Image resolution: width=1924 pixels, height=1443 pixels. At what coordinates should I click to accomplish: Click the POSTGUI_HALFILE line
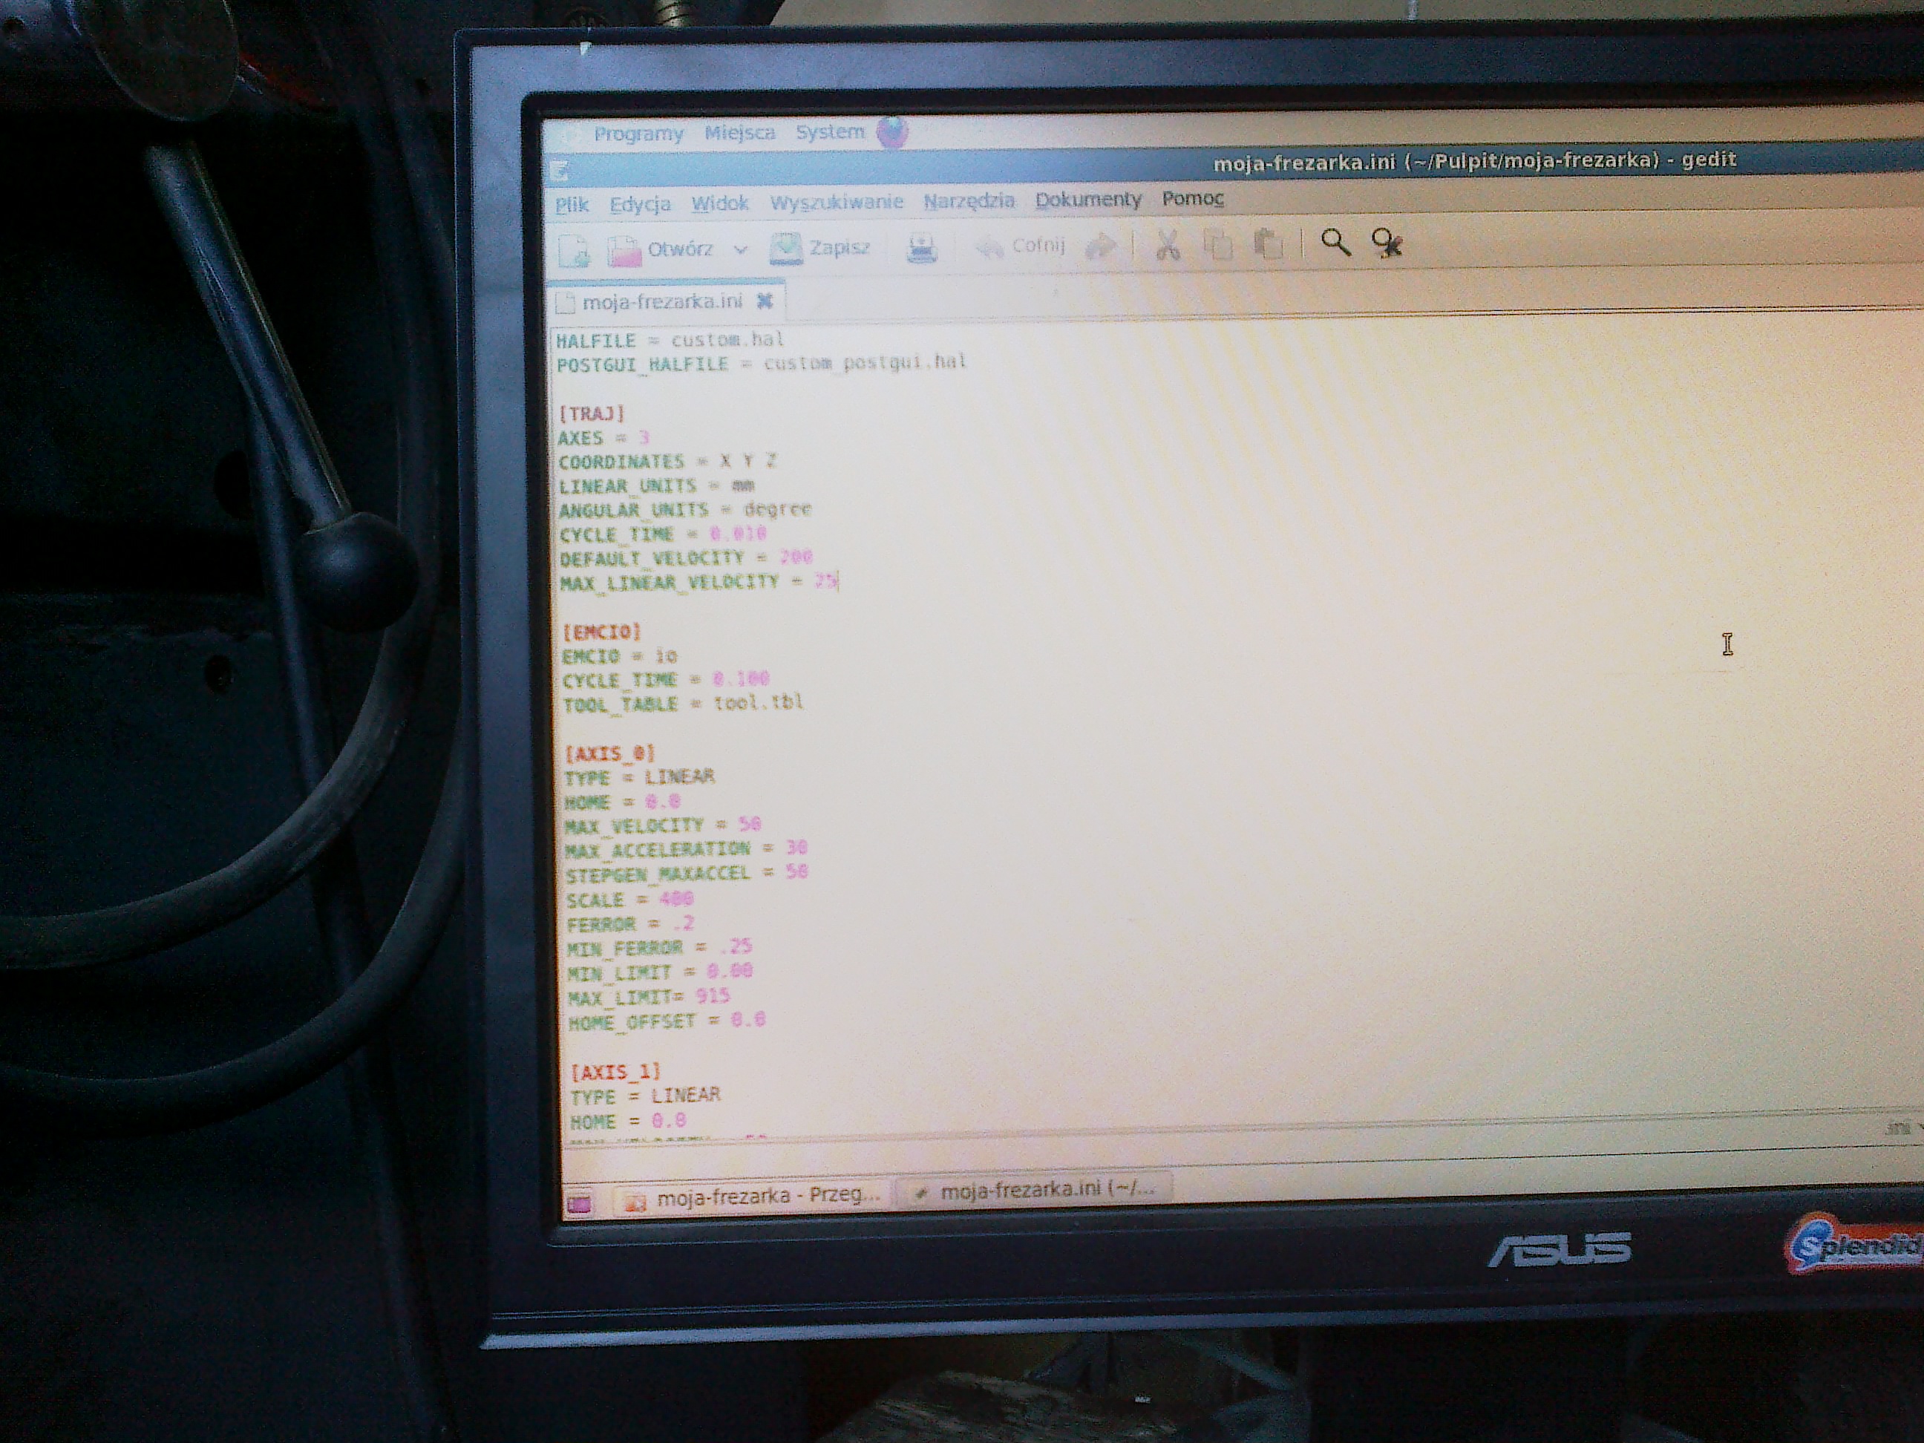762,364
